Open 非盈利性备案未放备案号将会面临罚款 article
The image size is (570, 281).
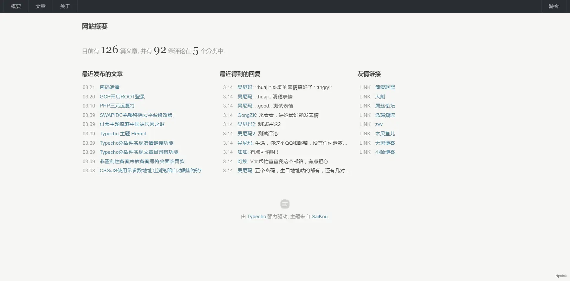(x=142, y=162)
